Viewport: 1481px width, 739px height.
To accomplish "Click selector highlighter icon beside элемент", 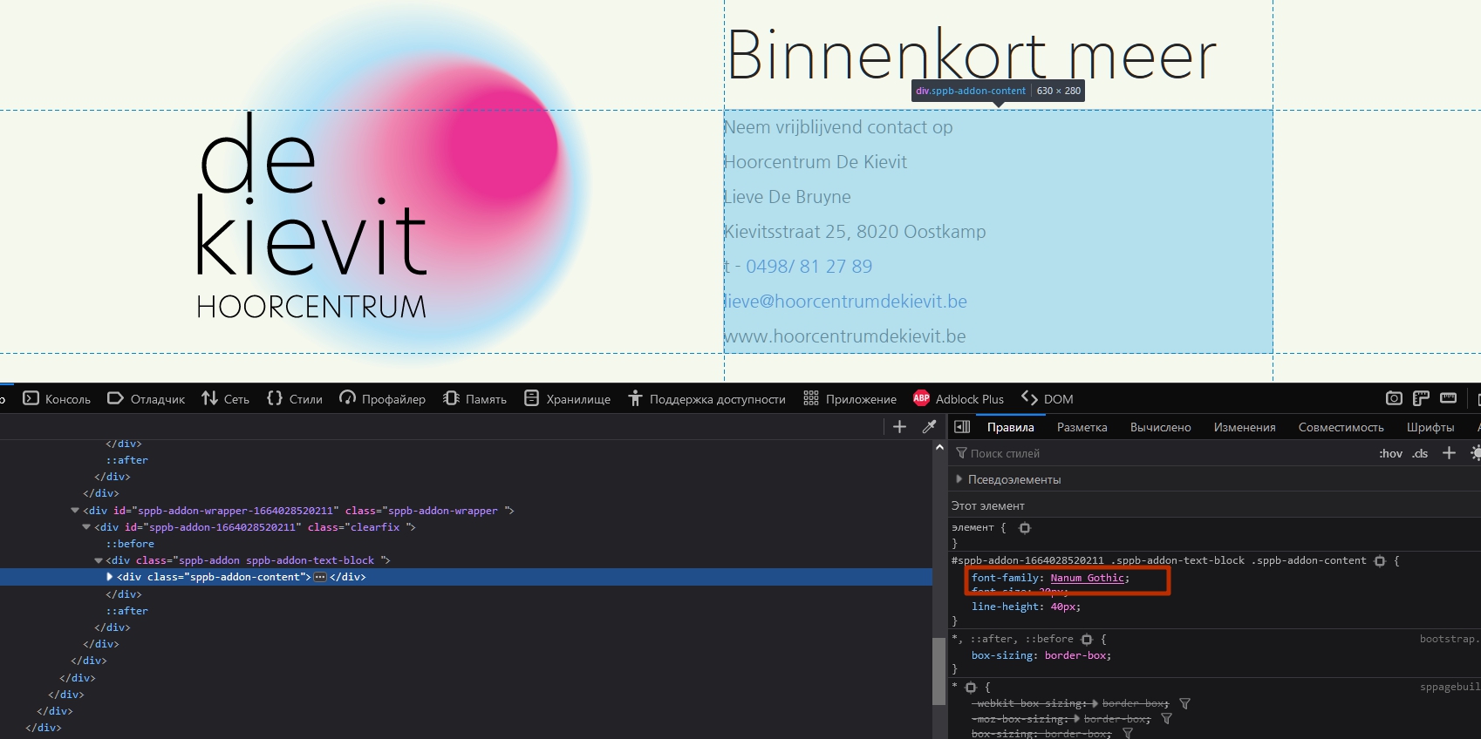I will (x=1025, y=528).
